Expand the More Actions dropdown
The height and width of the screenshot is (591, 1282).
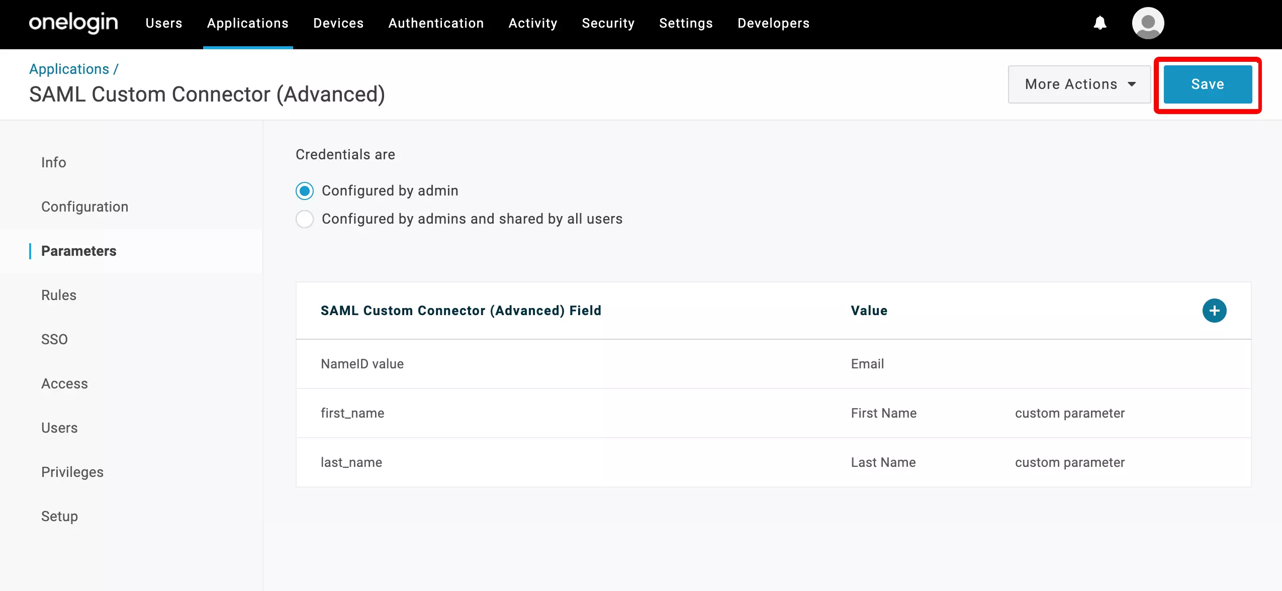pos(1079,84)
